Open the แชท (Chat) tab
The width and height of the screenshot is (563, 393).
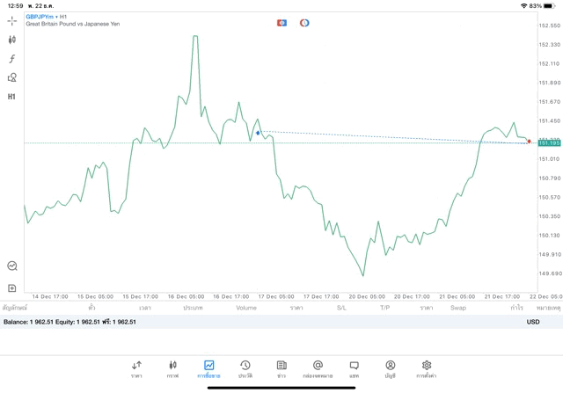pyautogui.click(x=354, y=369)
